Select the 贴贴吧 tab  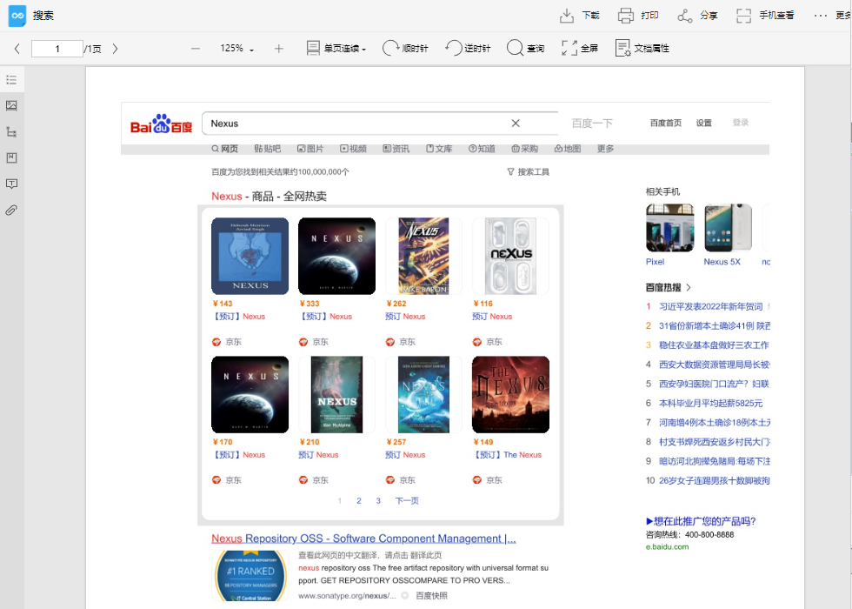(268, 149)
